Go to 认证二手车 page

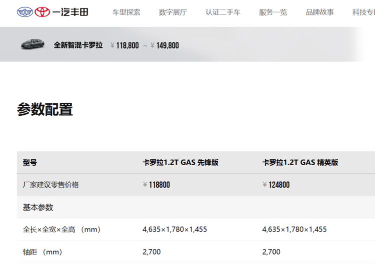(x=223, y=12)
